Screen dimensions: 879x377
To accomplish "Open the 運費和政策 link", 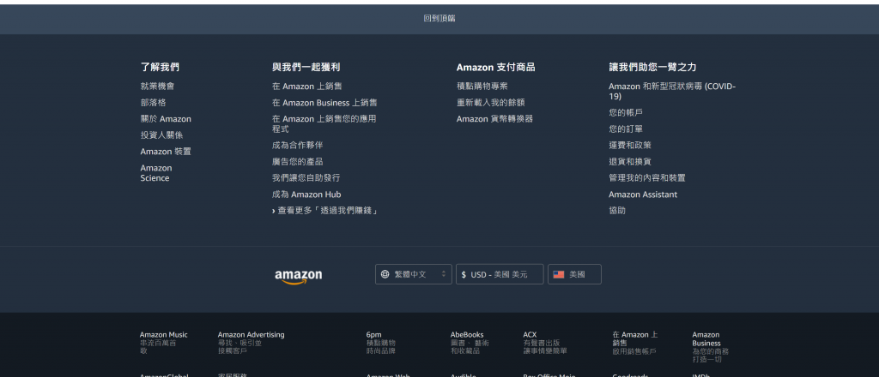I will 630,145.
